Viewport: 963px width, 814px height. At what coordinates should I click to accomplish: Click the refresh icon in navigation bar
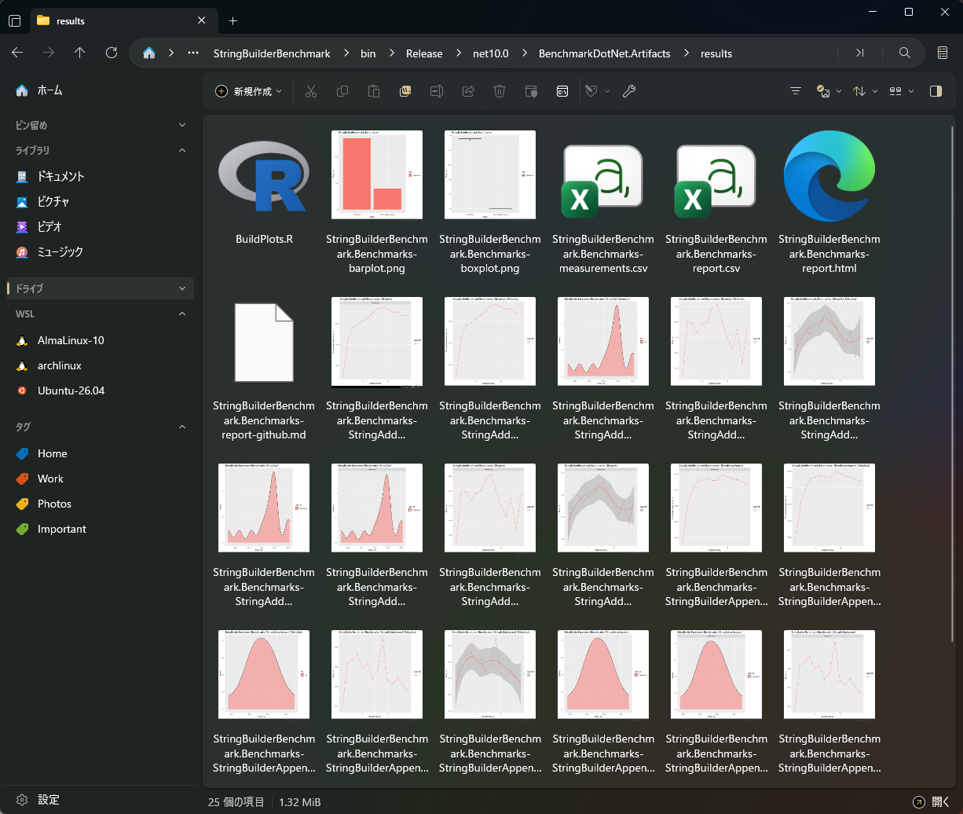tap(112, 53)
